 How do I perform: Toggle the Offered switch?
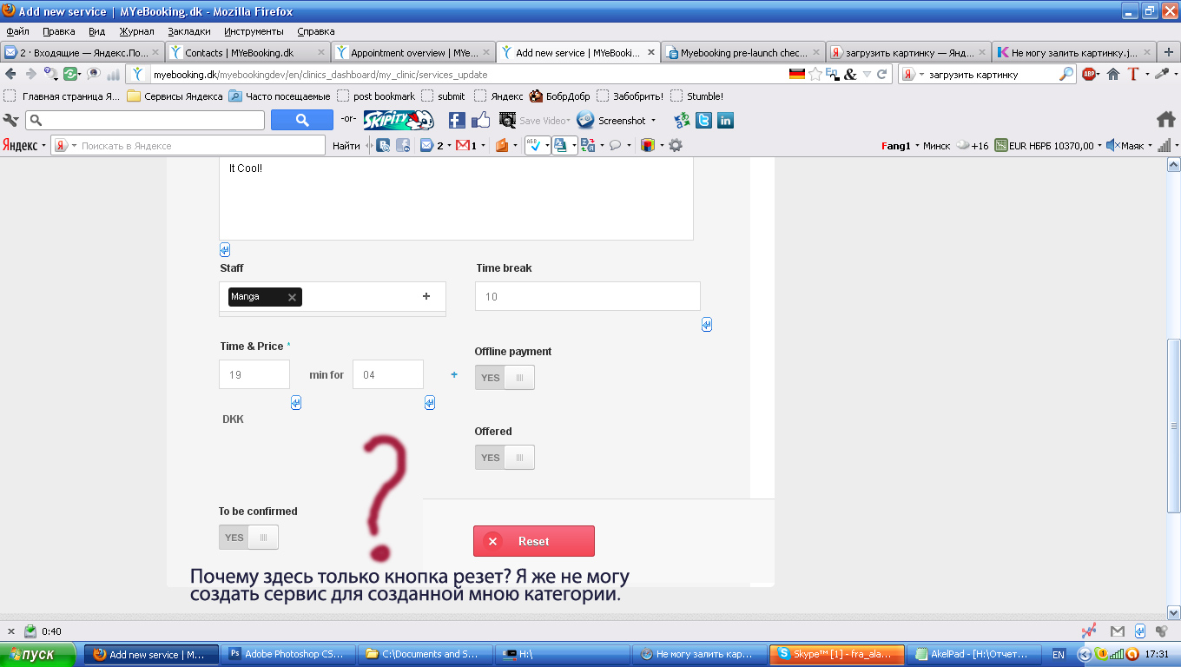pyautogui.click(x=505, y=458)
